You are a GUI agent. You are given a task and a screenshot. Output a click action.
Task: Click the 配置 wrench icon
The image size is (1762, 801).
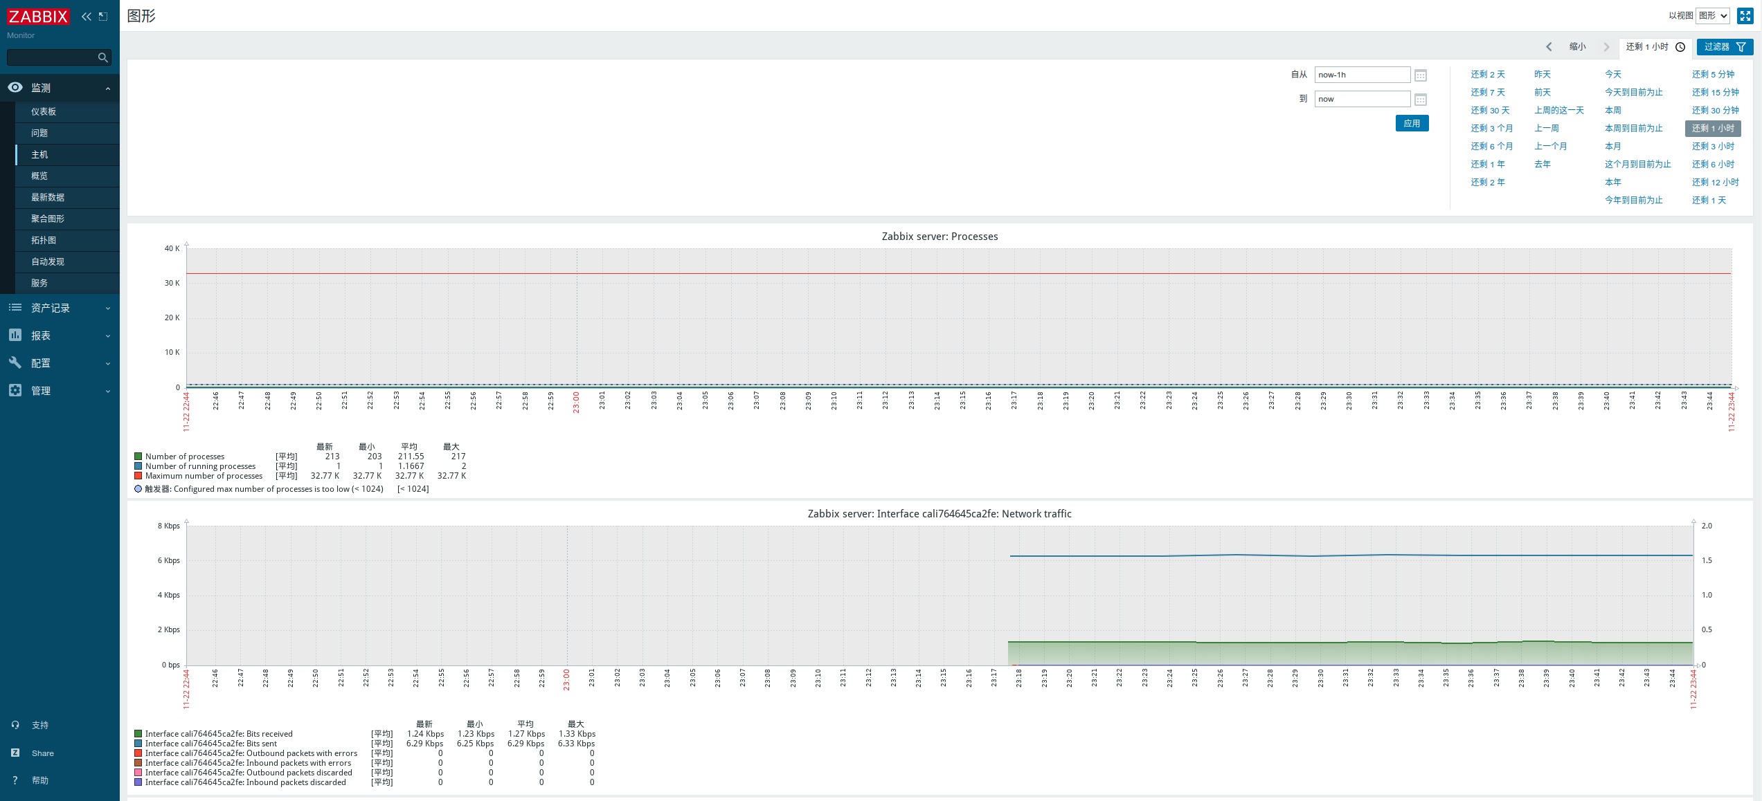tap(15, 362)
